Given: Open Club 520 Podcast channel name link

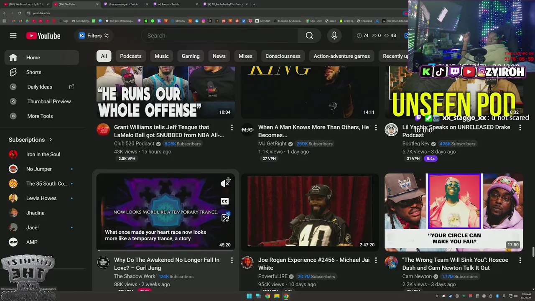Looking at the screenshot, I should pos(134,143).
